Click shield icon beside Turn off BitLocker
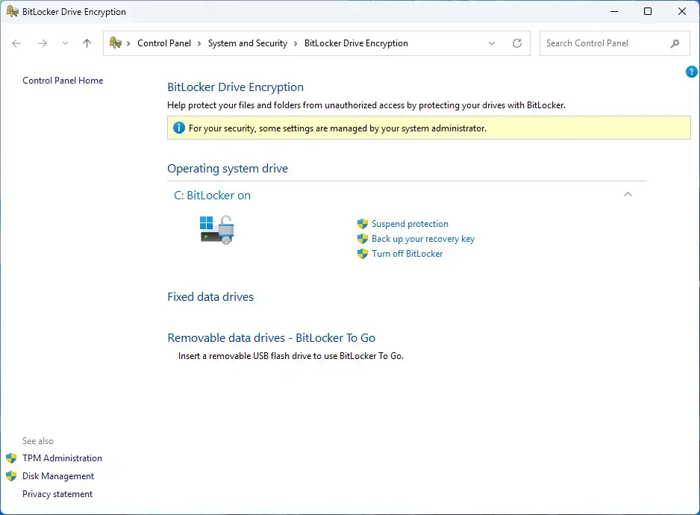 (363, 254)
